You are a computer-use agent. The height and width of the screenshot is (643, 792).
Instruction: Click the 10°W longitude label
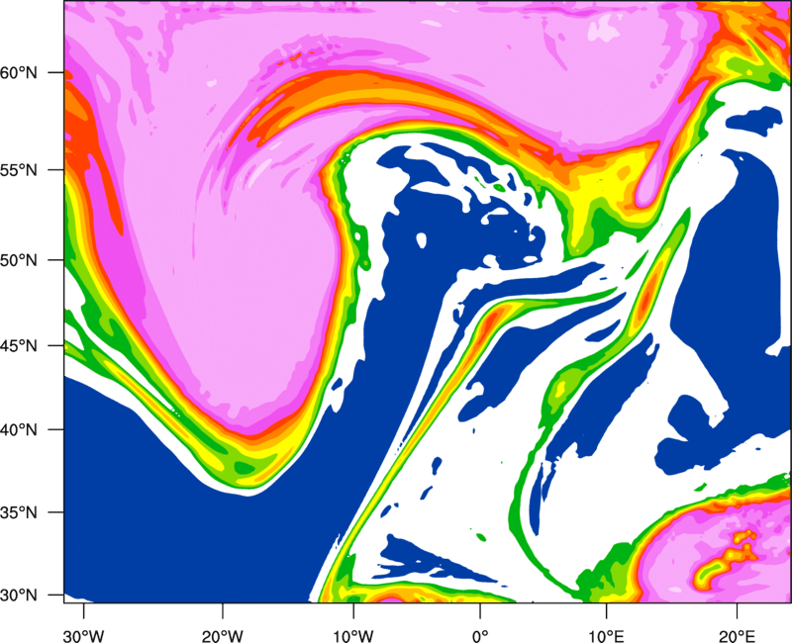tap(353, 636)
